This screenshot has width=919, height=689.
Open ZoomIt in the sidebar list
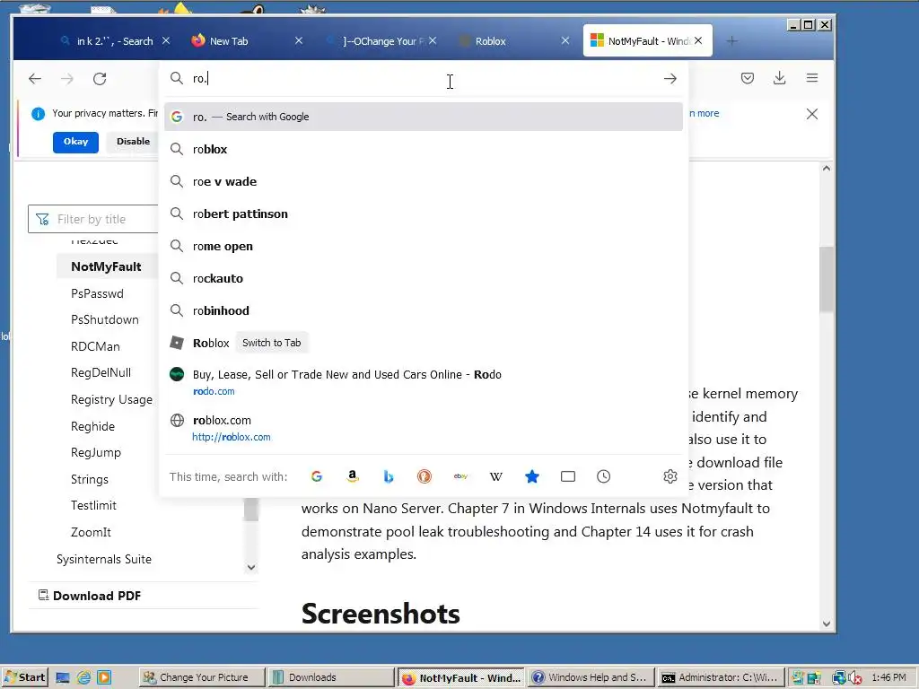click(x=91, y=532)
